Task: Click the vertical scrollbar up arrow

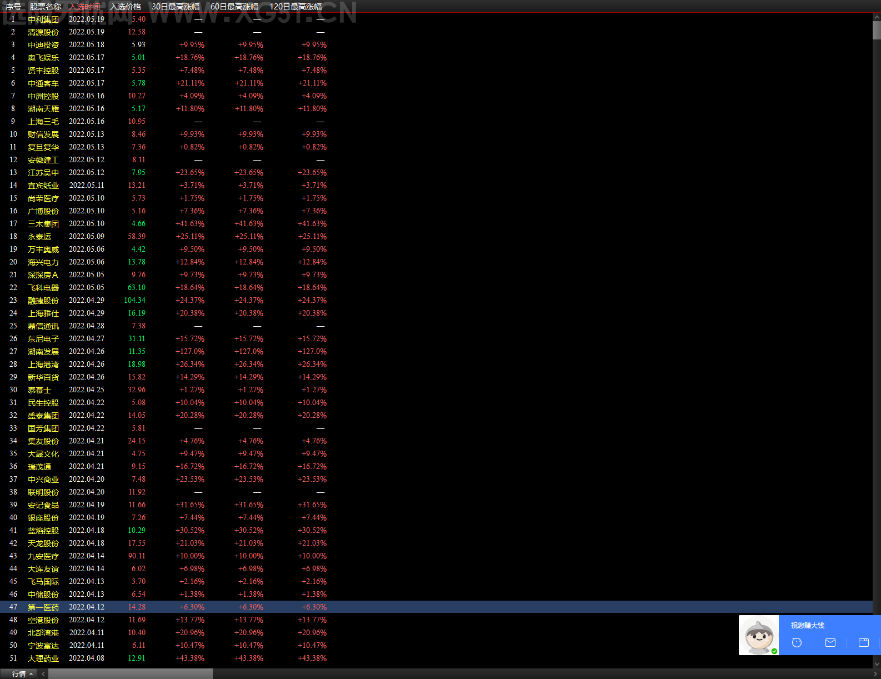Action: (x=877, y=18)
